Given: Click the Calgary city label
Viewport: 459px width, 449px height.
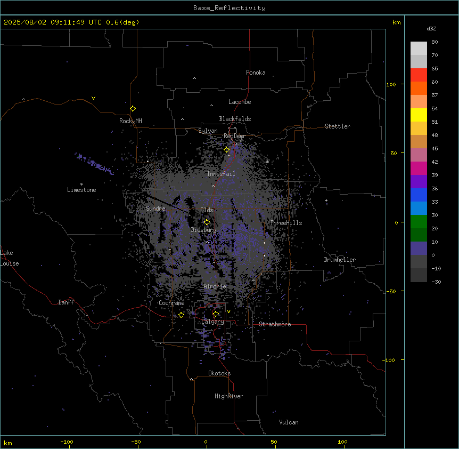Looking at the screenshot, I should pos(212,322).
